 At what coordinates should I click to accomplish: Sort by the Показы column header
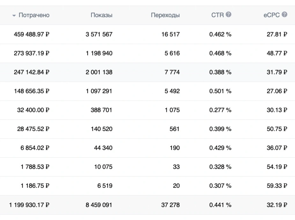pyautogui.click(x=102, y=15)
